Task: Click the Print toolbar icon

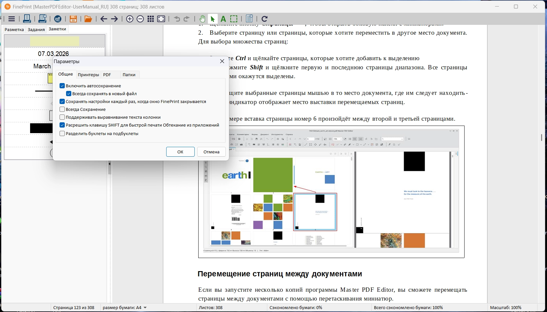Action: click(x=27, y=19)
